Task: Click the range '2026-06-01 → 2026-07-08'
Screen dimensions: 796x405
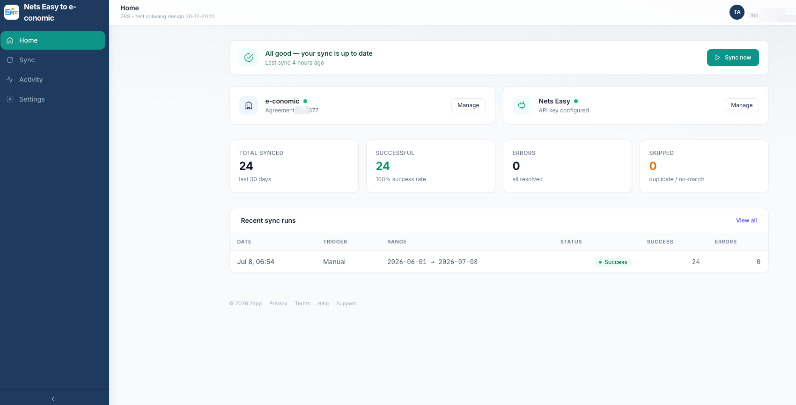Action: click(433, 262)
